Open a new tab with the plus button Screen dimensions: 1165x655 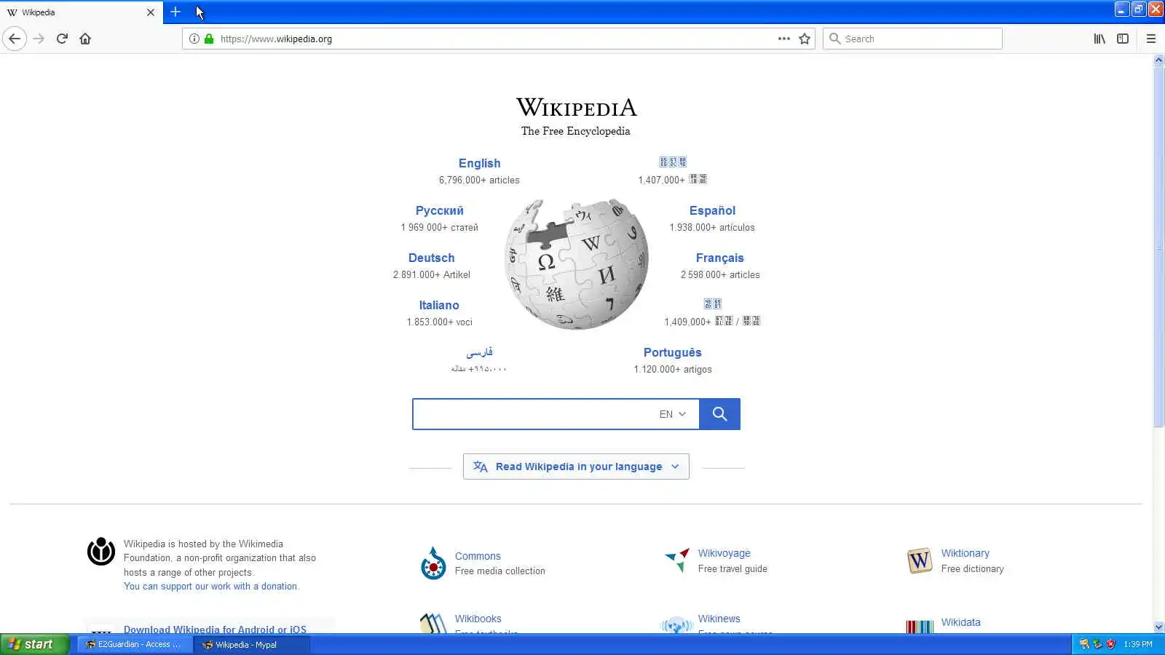(x=175, y=12)
